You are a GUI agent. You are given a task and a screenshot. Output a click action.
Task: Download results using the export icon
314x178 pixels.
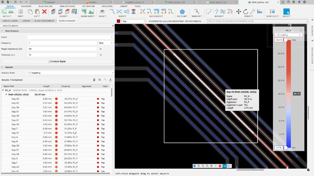pos(111,80)
